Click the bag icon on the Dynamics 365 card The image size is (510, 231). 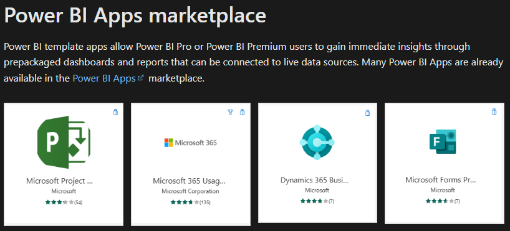[x=368, y=113]
